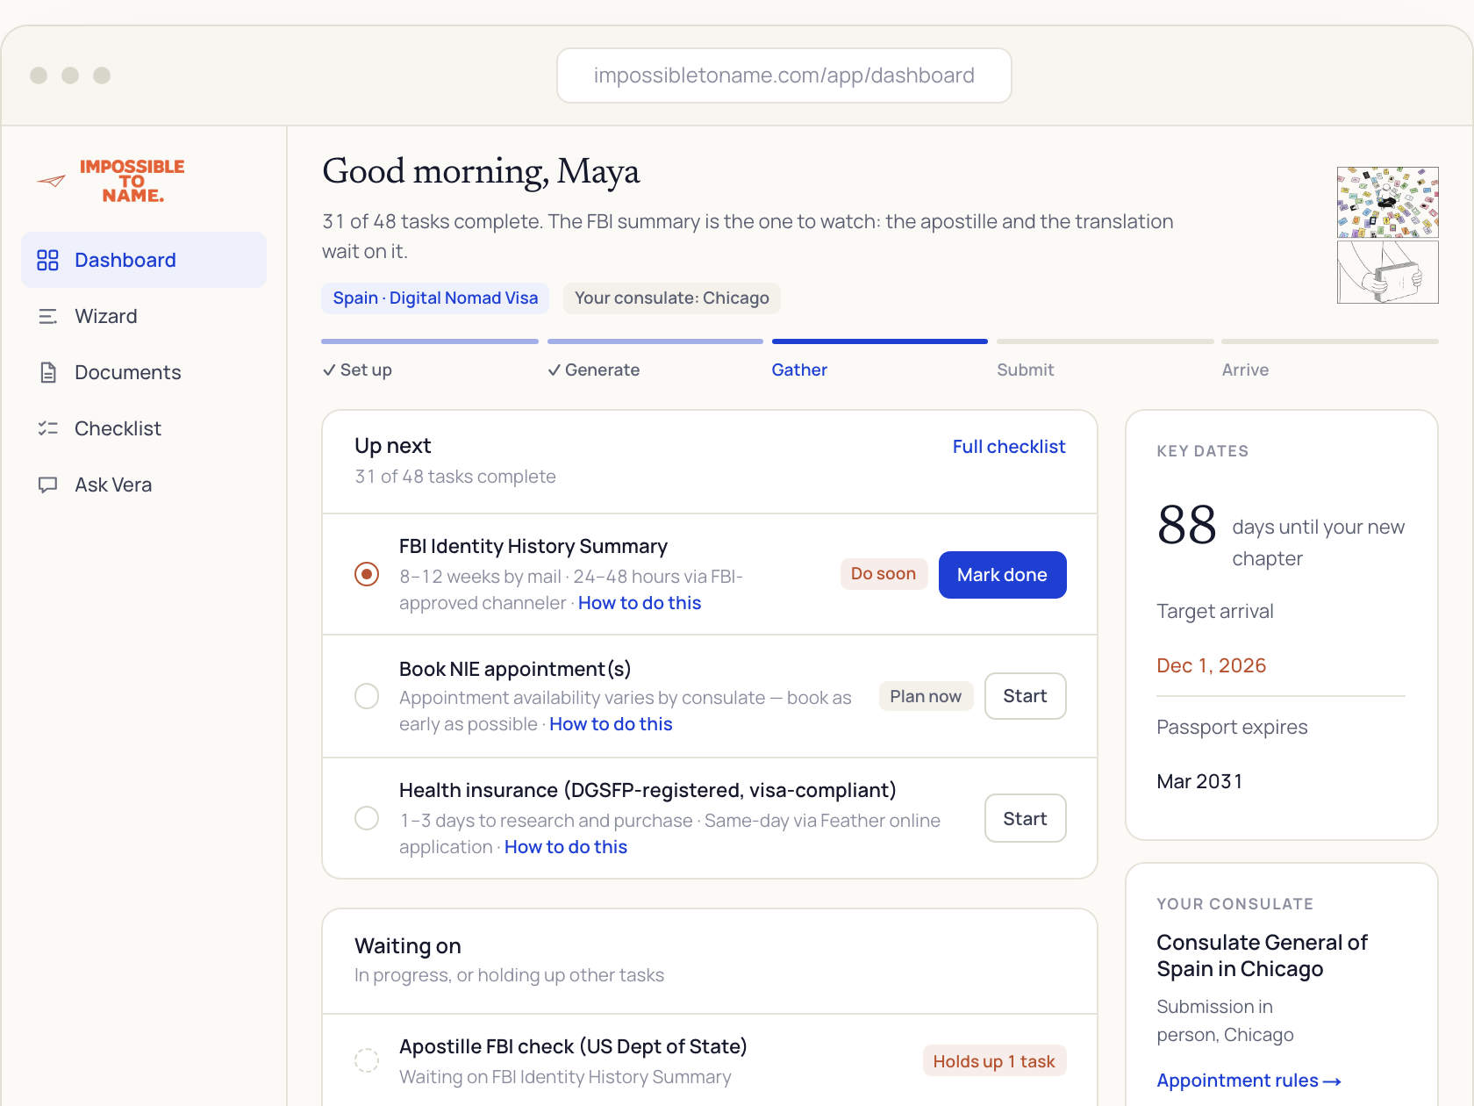Open How to do this for FBI summary
The image size is (1474, 1106).
pos(640,603)
